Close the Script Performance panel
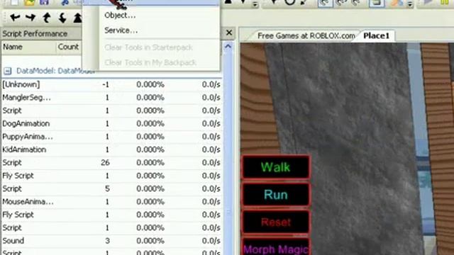This screenshot has height=255, width=454. tap(228, 33)
